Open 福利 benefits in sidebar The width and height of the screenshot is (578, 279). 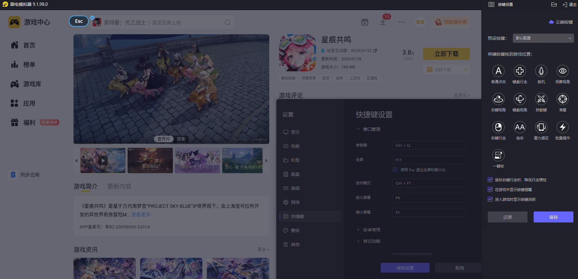(x=34, y=123)
